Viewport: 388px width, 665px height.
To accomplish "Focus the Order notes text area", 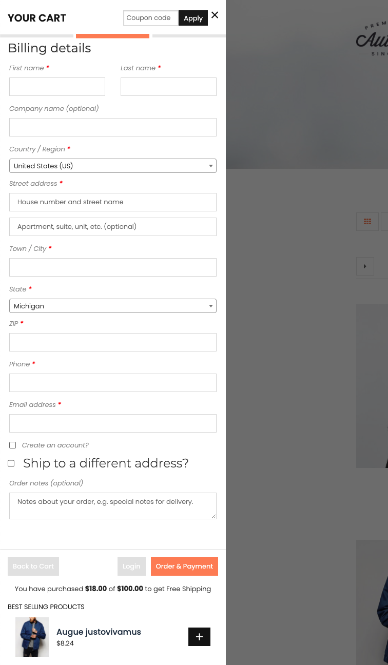I will [x=113, y=506].
